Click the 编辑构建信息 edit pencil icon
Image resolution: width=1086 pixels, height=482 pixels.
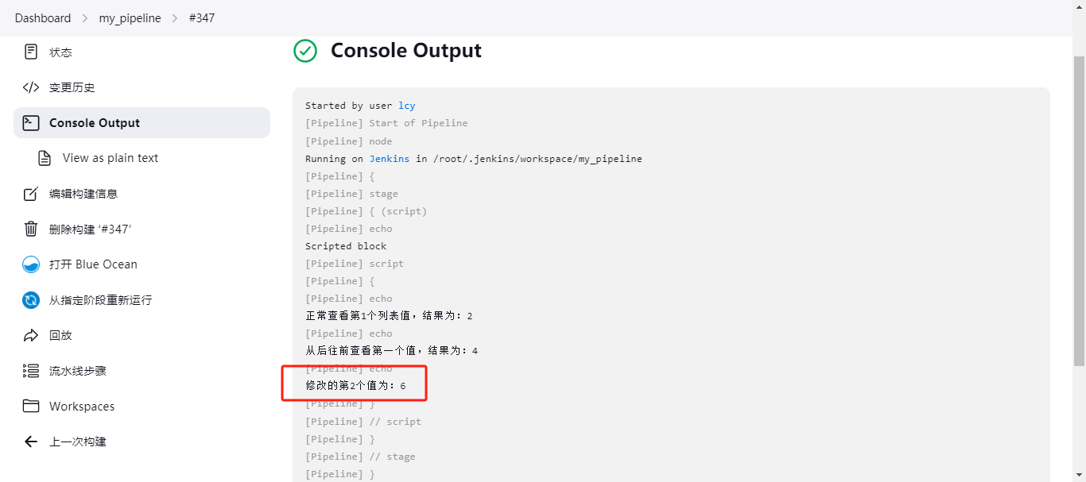[x=31, y=194]
